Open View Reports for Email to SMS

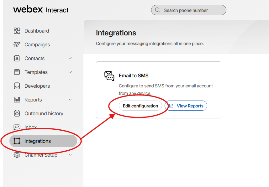(186, 106)
